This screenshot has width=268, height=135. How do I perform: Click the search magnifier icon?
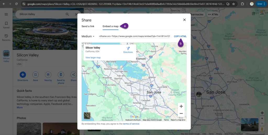(67, 14)
